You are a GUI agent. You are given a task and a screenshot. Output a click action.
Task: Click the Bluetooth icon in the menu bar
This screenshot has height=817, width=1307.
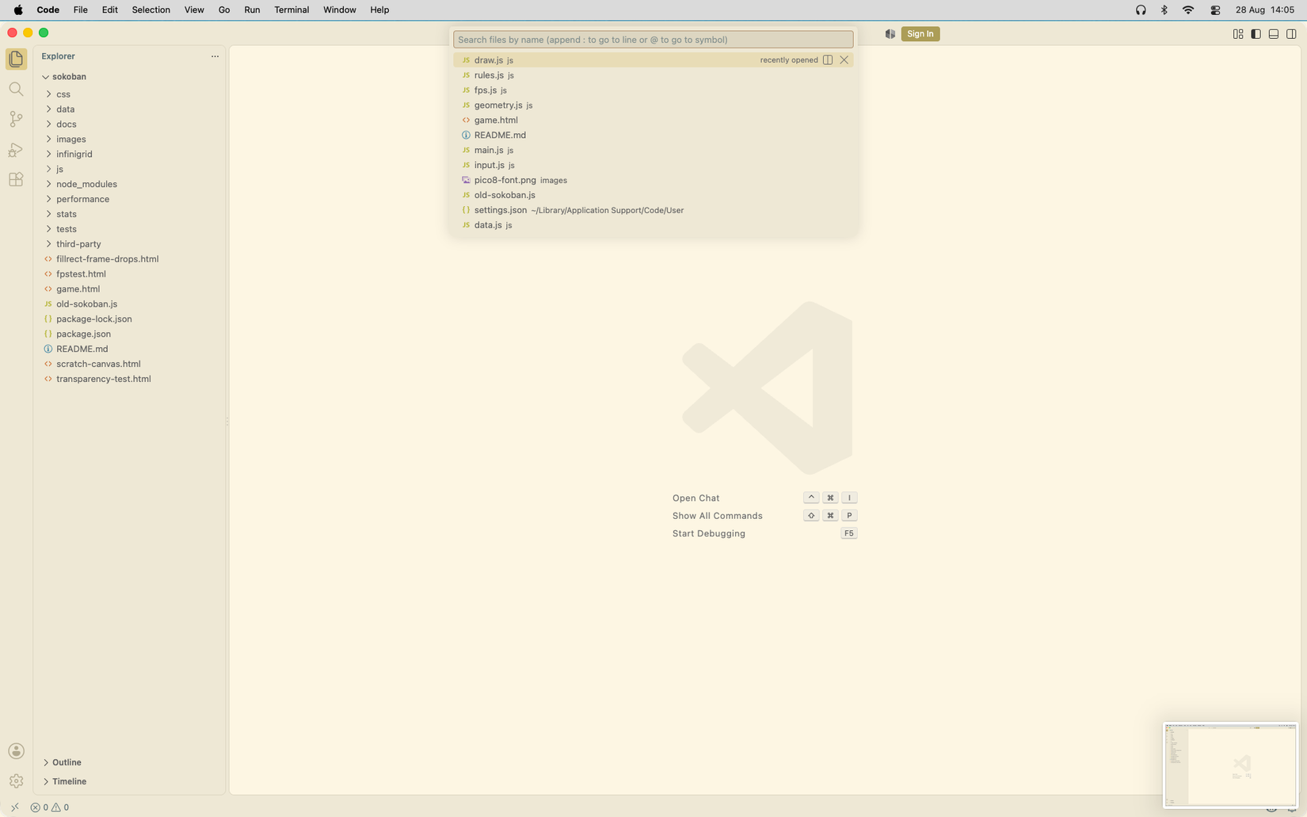point(1164,10)
